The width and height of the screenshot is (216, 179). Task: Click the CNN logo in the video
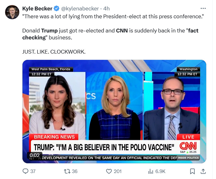coord(188,146)
